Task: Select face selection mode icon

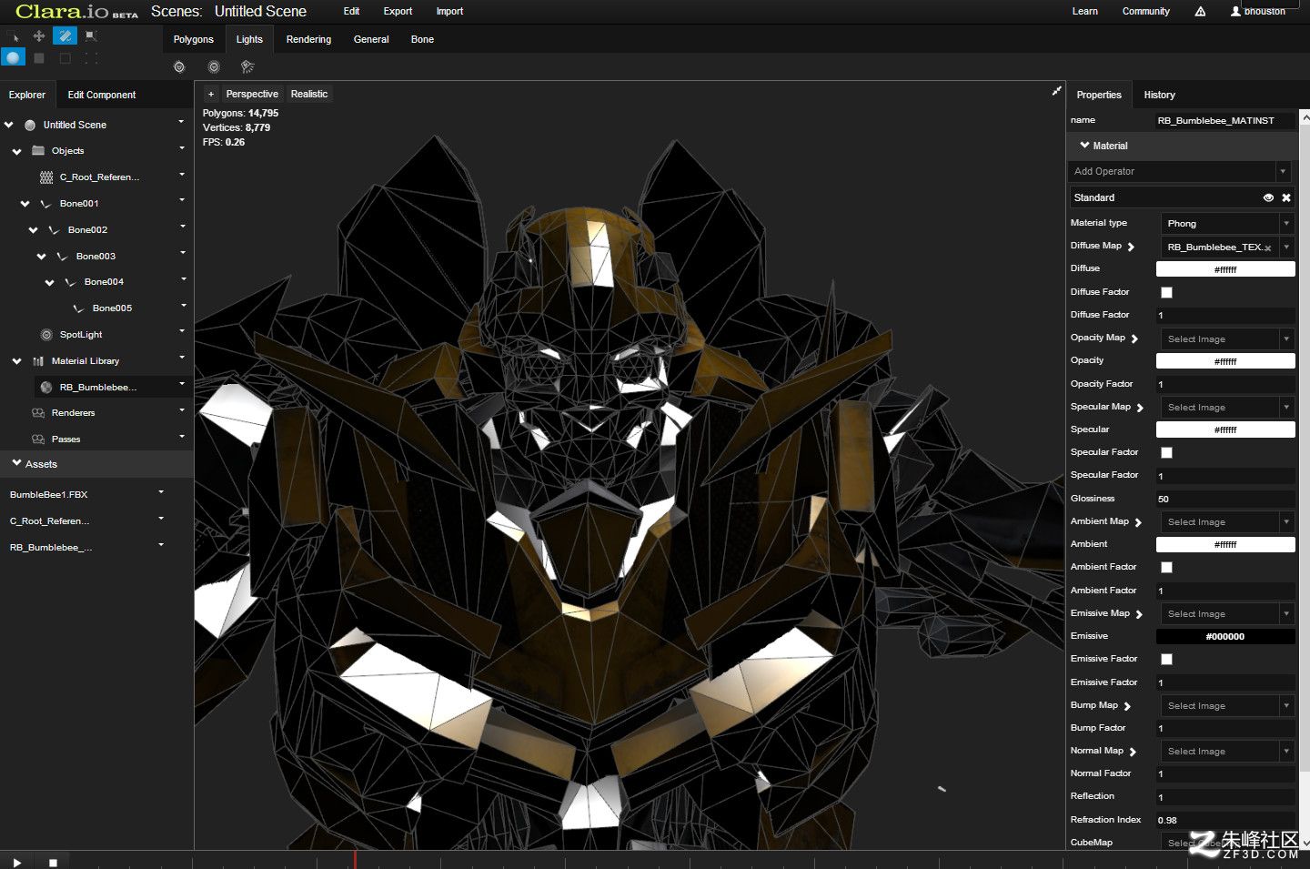Action: [x=39, y=58]
